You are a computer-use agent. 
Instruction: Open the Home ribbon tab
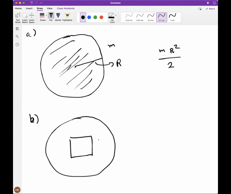click(x=18, y=8)
